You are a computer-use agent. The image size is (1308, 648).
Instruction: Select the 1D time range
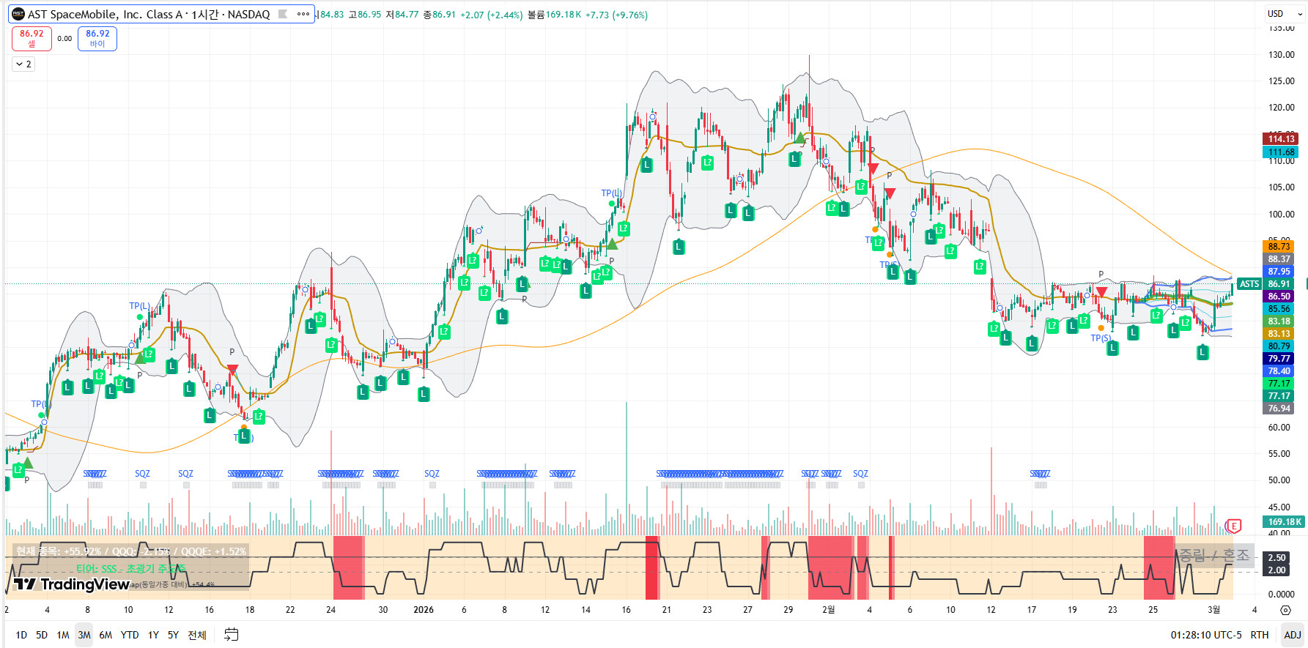pos(21,635)
